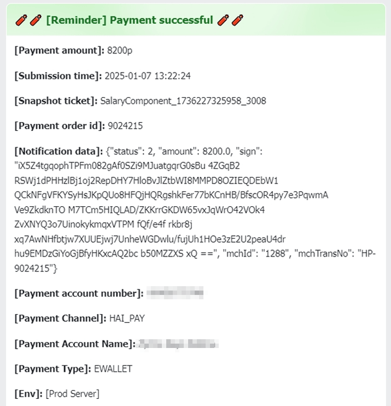Viewport: 391px width, 406px height.
Task: Select the payment amount value 8200p
Action: [120, 50]
